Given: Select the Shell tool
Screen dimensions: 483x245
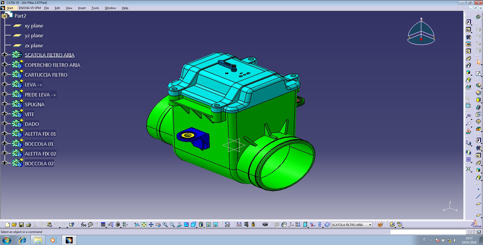Looking at the screenshot, I should (478, 107).
